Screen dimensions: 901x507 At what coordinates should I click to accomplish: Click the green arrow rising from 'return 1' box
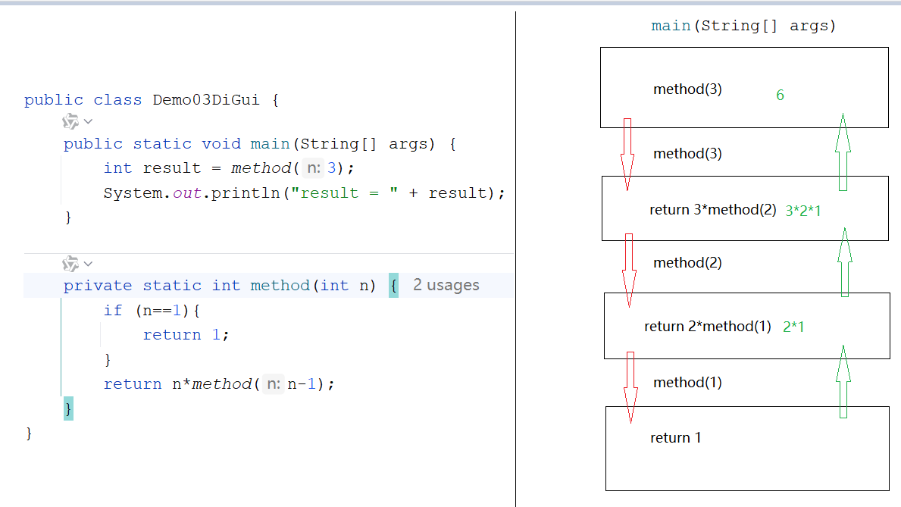843,381
